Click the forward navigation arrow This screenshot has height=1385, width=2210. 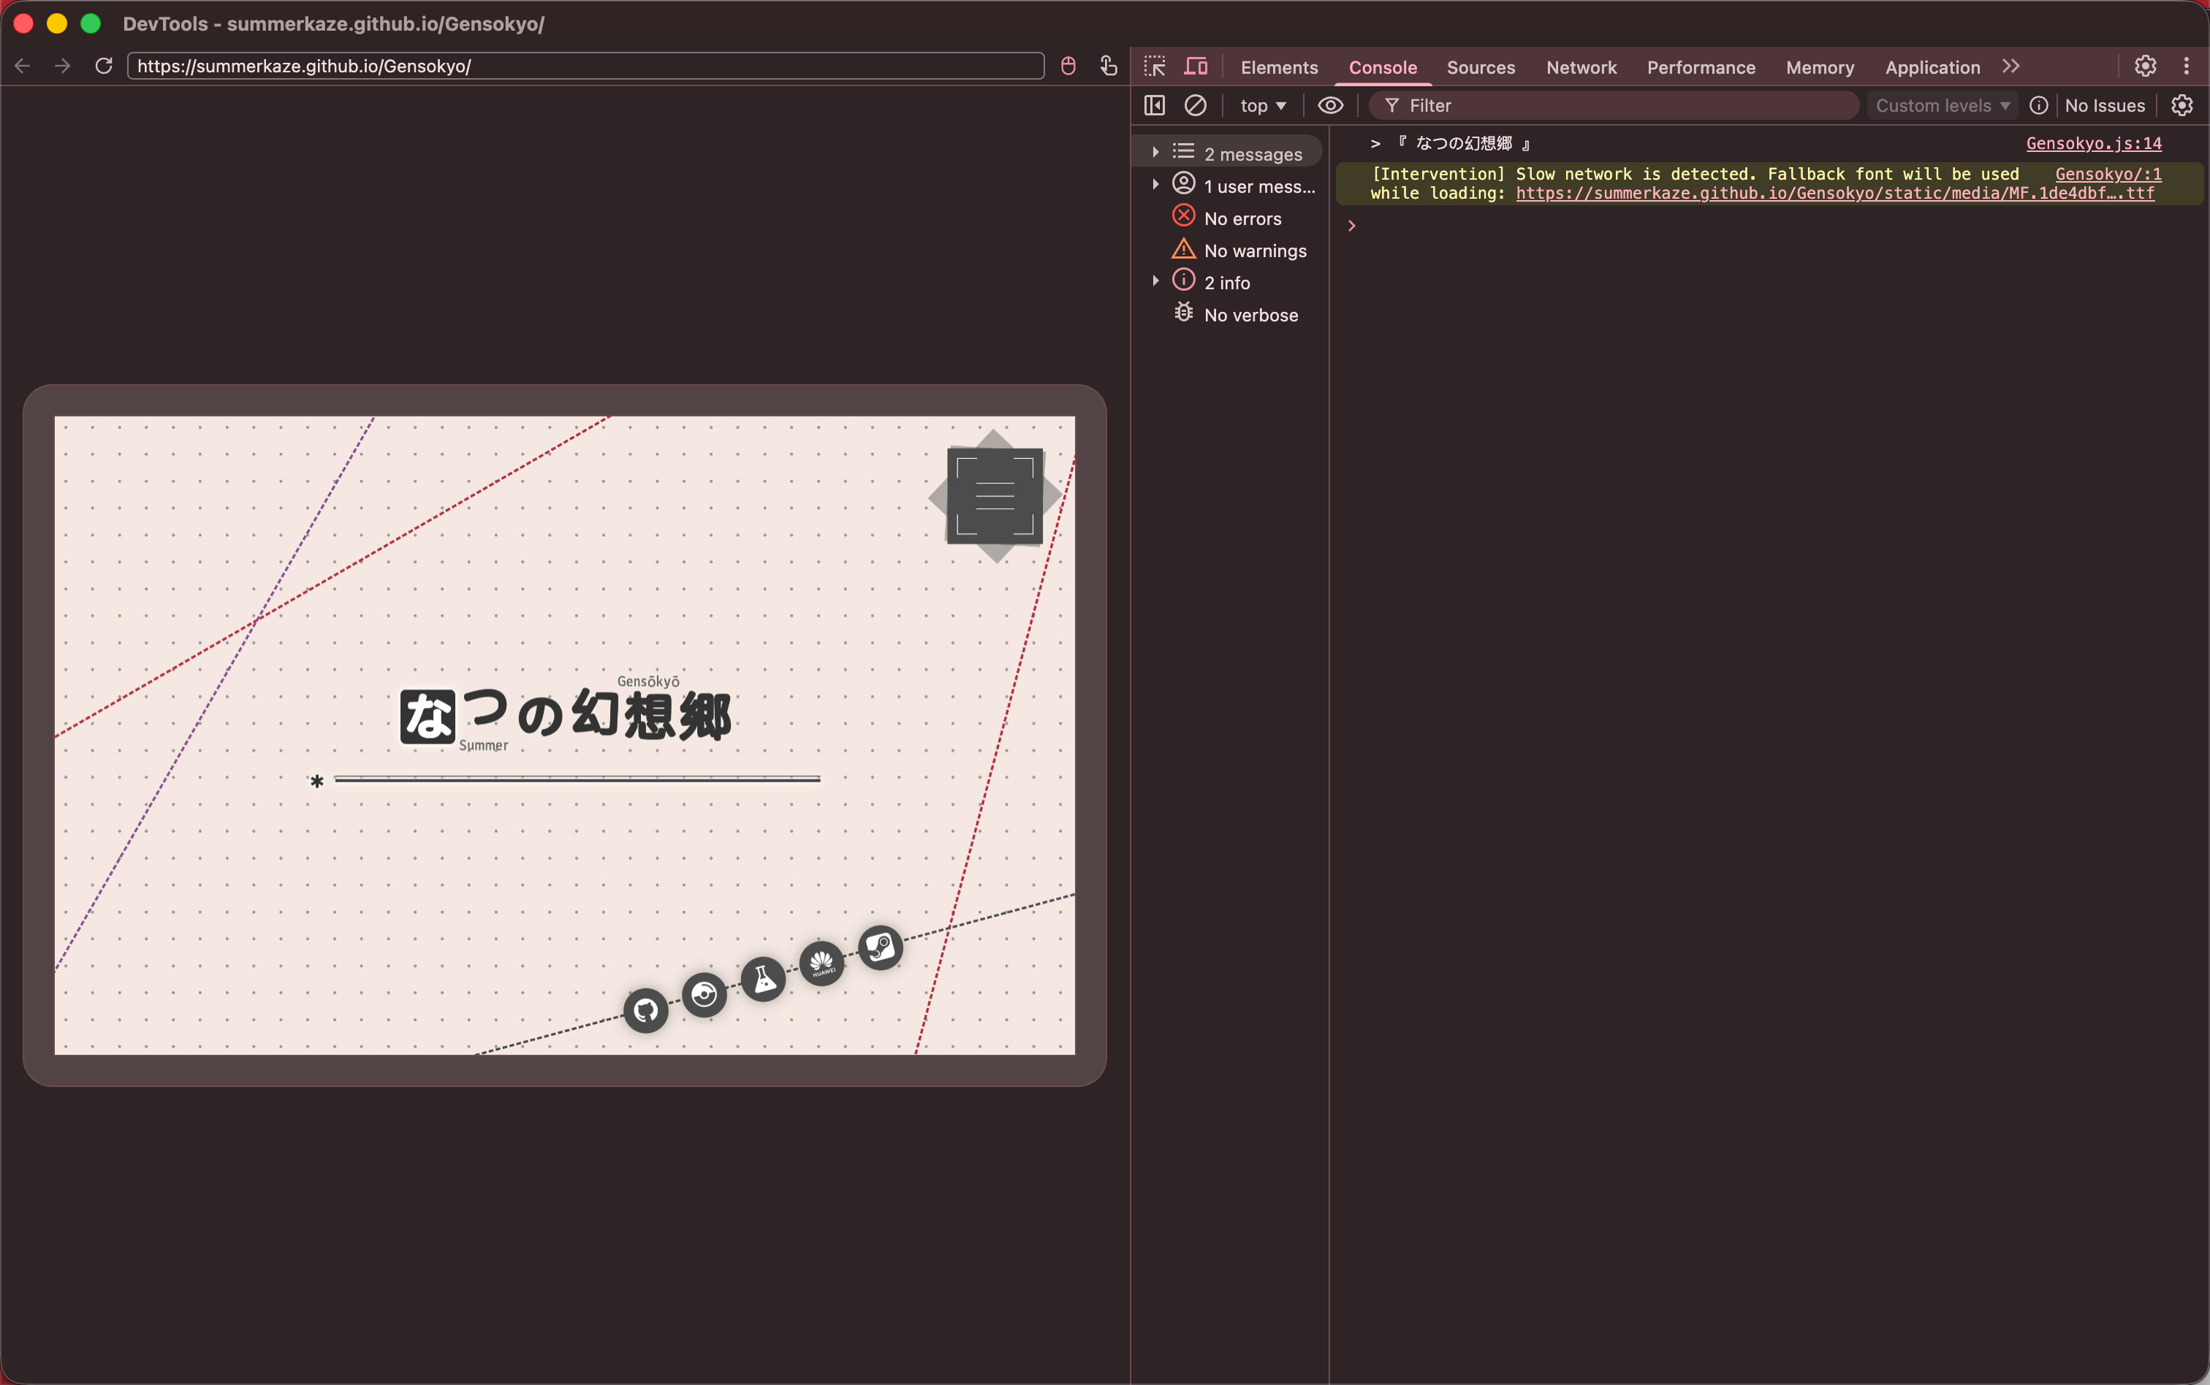[x=62, y=66]
